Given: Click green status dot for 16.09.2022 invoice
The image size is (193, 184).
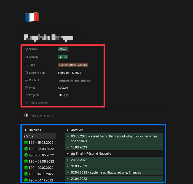Looking at the screenshot, I should 26,174.
